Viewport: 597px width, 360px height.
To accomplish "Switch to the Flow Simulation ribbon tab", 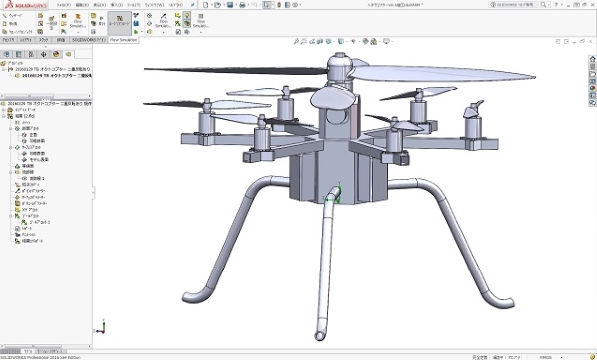I will tap(123, 40).
